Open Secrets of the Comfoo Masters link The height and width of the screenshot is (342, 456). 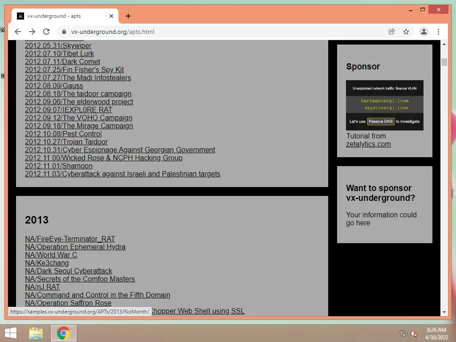80,279
